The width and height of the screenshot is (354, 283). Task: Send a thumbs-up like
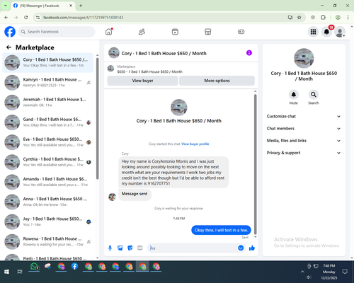[252, 248]
